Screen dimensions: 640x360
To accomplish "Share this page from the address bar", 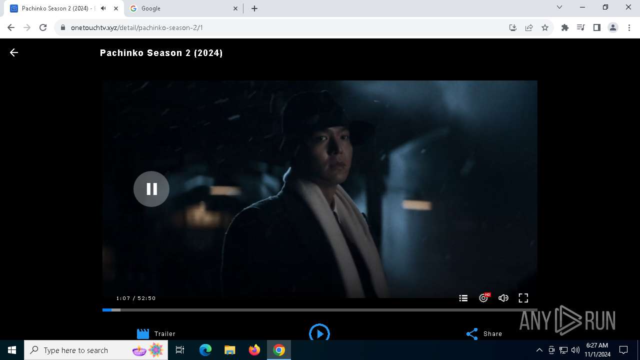I will (529, 27).
